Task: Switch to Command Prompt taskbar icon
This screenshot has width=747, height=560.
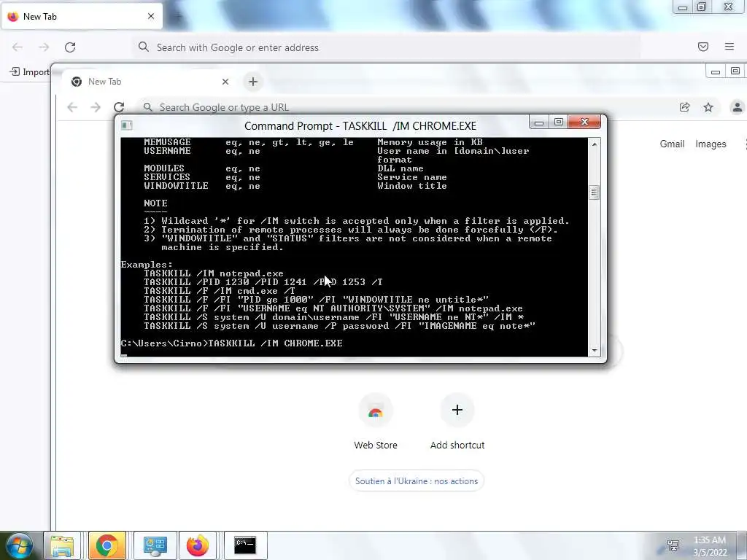Action: pyautogui.click(x=245, y=545)
